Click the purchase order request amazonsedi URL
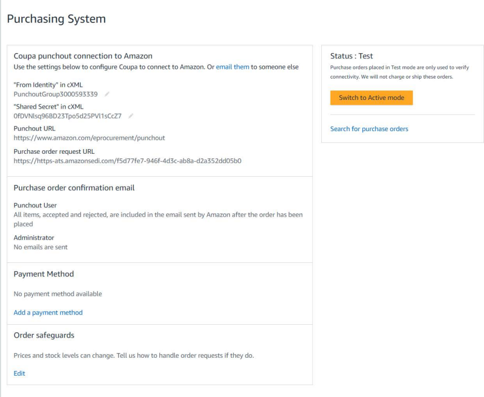 [127, 161]
